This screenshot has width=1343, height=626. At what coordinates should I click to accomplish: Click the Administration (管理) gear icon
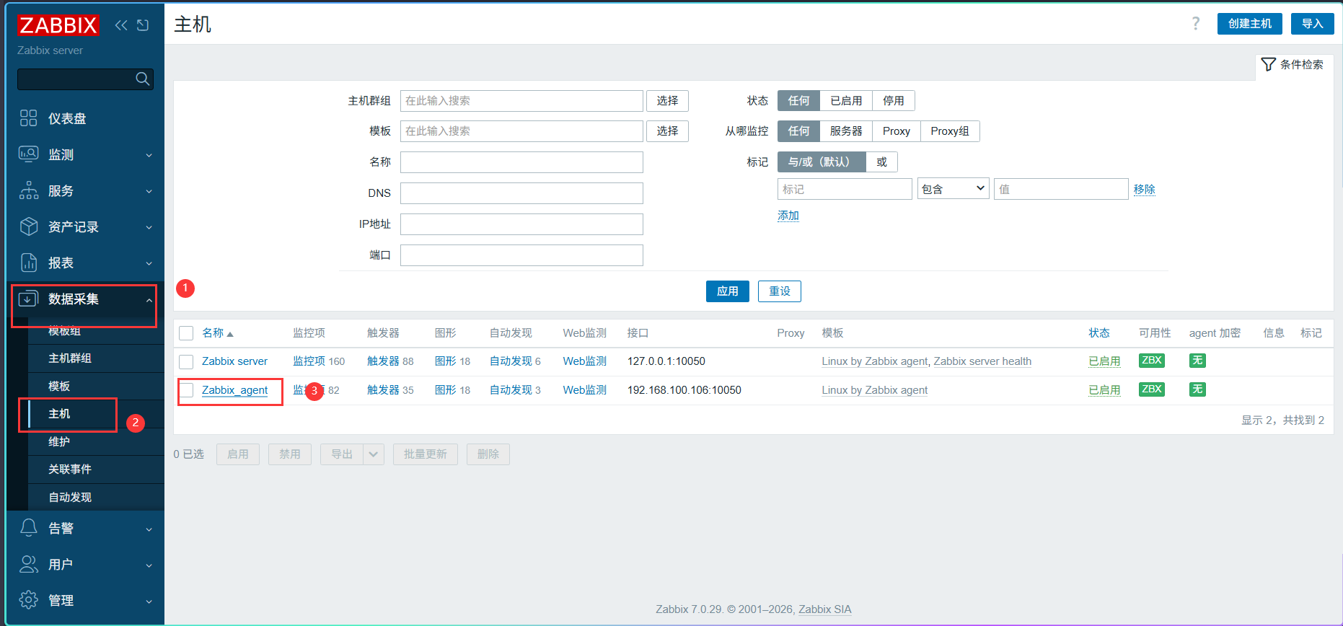[29, 600]
